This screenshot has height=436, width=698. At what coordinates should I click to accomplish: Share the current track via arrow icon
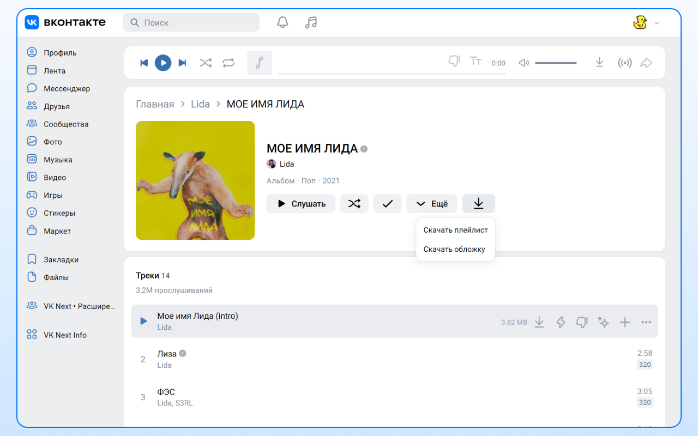coord(647,63)
